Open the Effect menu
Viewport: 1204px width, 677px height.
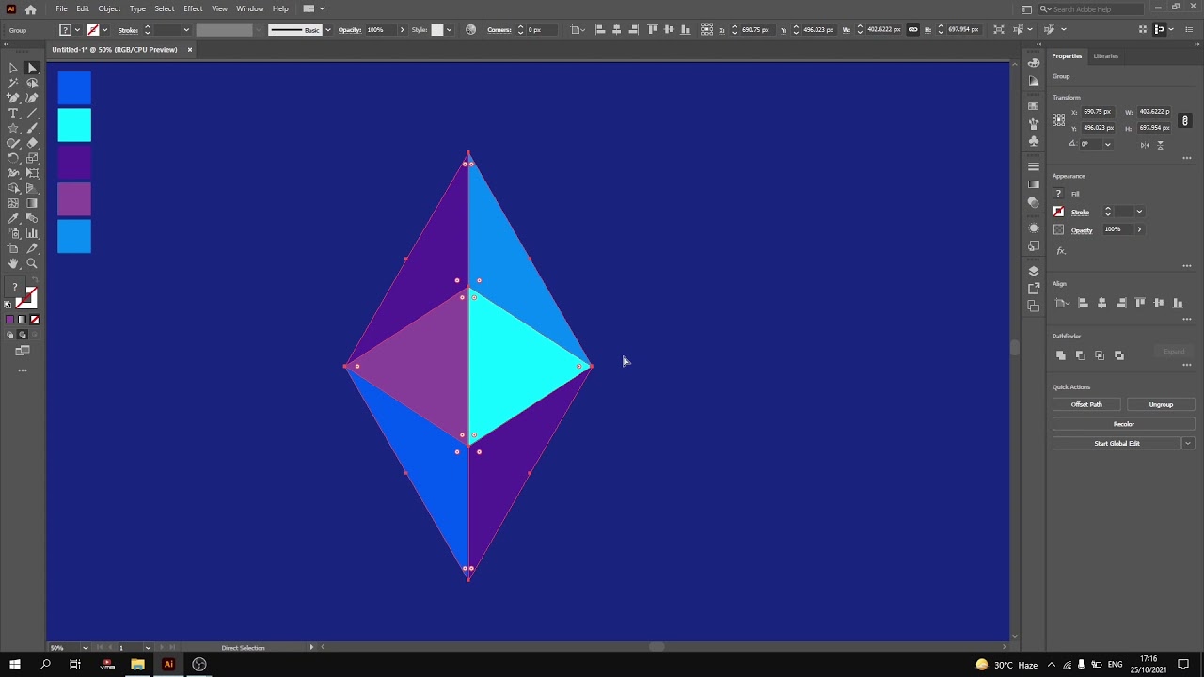pyautogui.click(x=193, y=8)
